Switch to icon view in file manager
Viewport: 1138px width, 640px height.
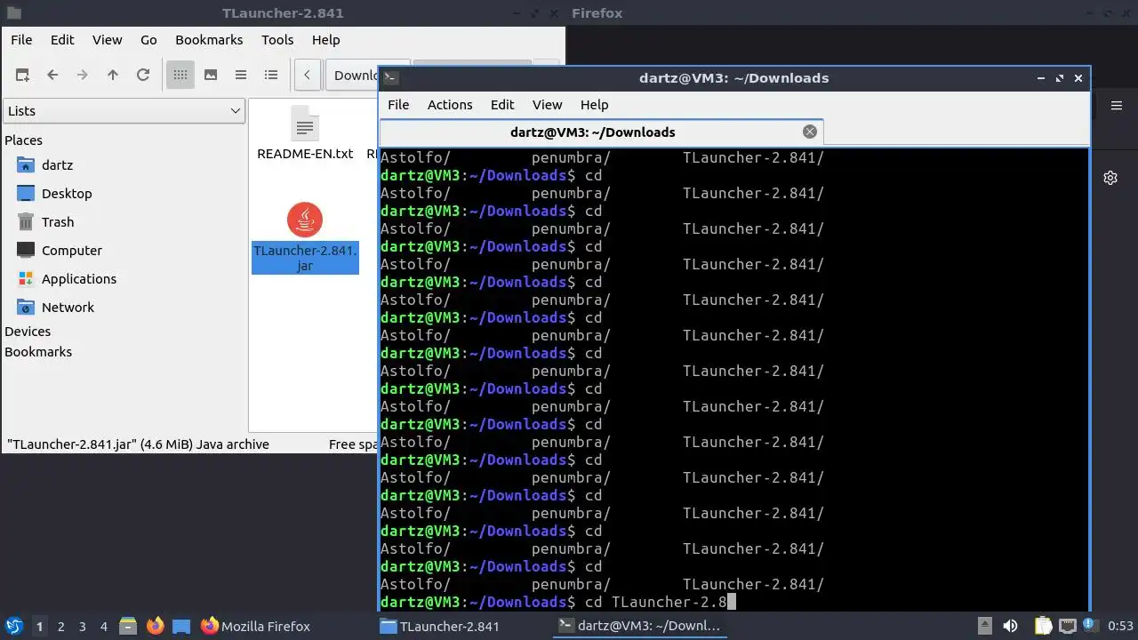click(x=180, y=76)
